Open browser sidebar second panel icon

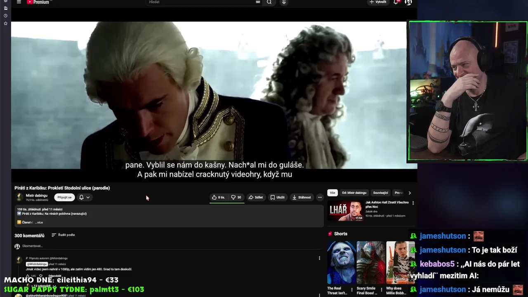(5, 8)
